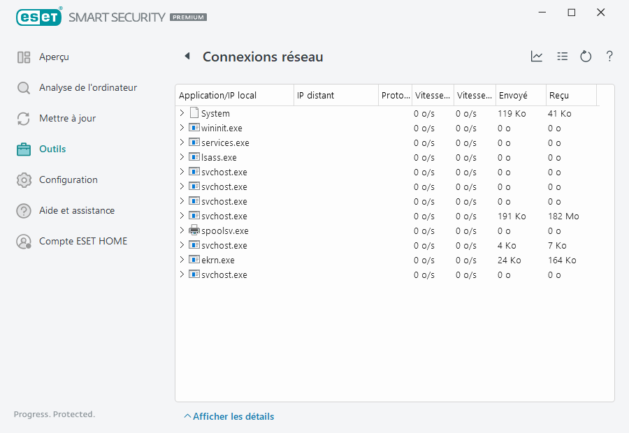This screenshot has height=433, width=629.
Task: Sort by the Envoyé column header
Action: point(514,95)
